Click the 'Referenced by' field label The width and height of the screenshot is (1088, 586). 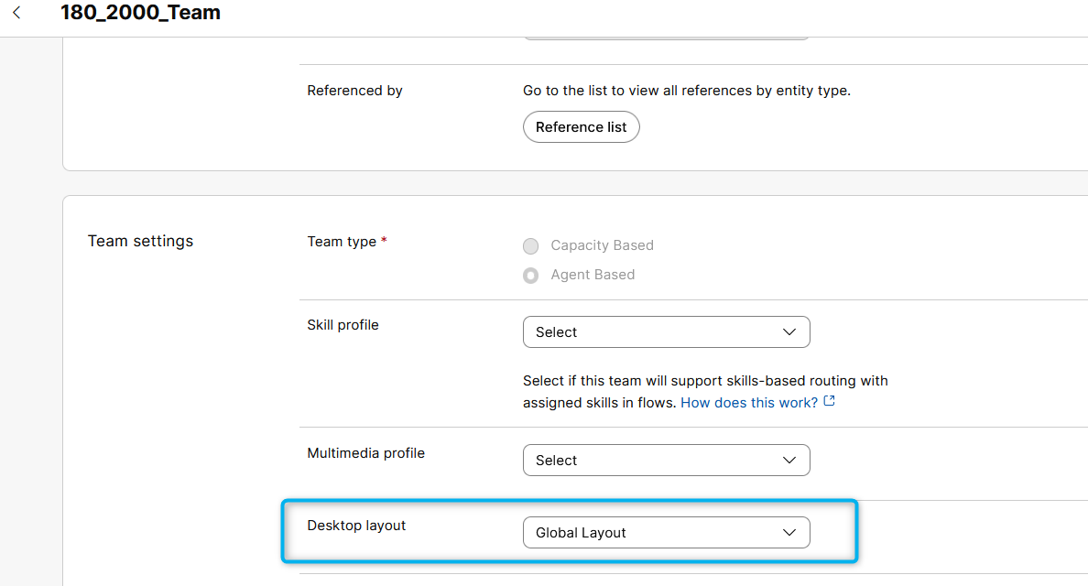click(354, 91)
